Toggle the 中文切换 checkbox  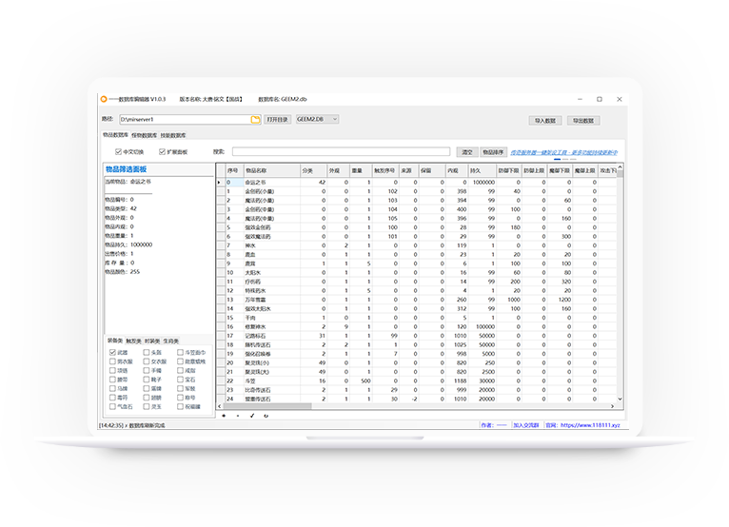tap(119, 151)
